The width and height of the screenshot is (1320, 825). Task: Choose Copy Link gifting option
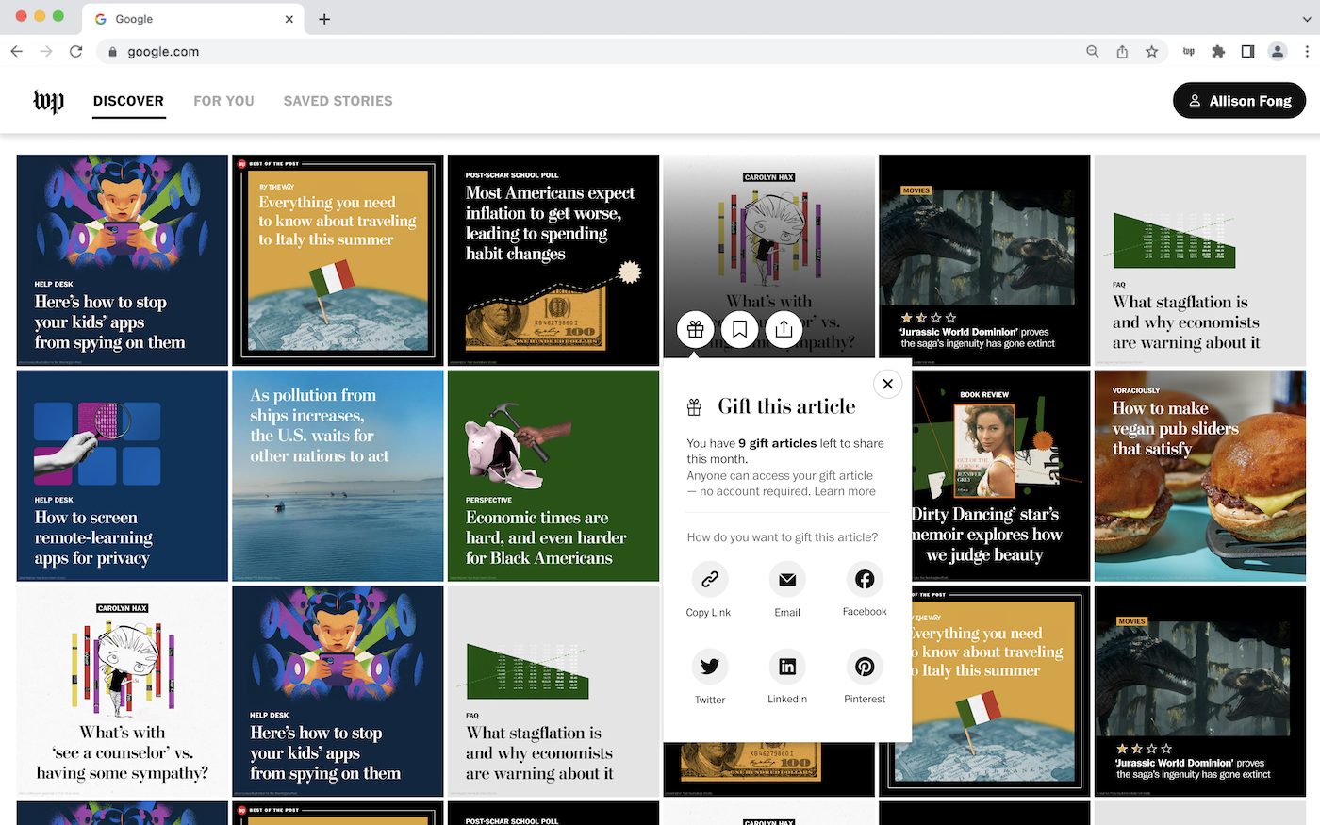pos(709,590)
